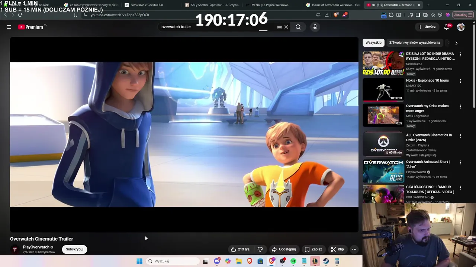
Task: Clear the search box with the X
Action: point(286,27)
